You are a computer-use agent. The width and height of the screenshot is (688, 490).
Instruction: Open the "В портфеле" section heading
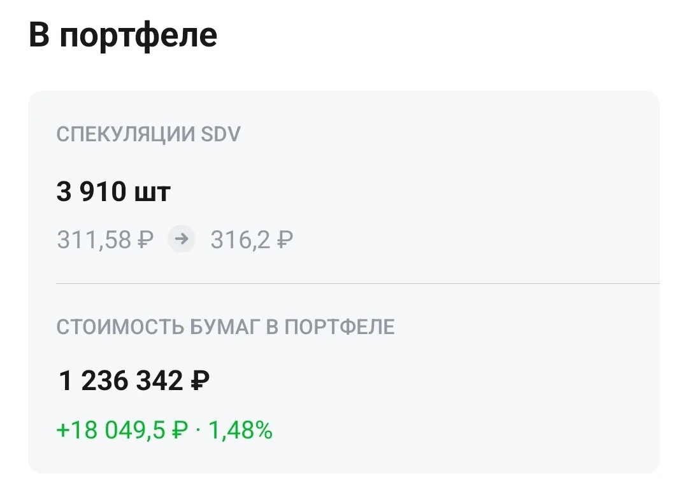point(123,35)
